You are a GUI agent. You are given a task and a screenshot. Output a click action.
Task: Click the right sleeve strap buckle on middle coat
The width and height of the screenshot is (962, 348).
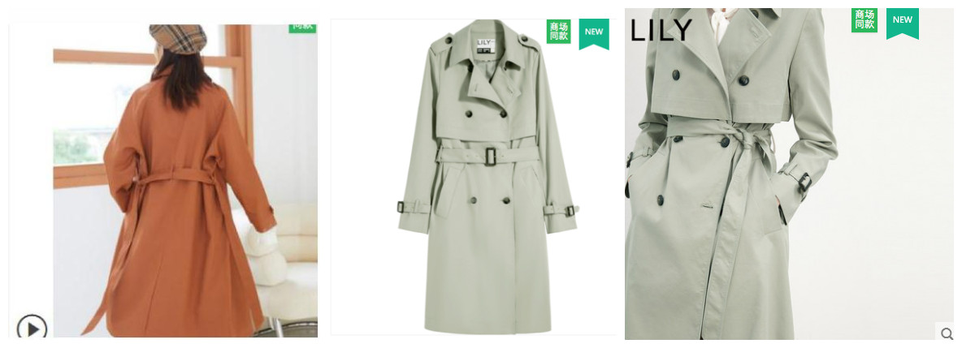pyautogui.click(x=570, y=211)
